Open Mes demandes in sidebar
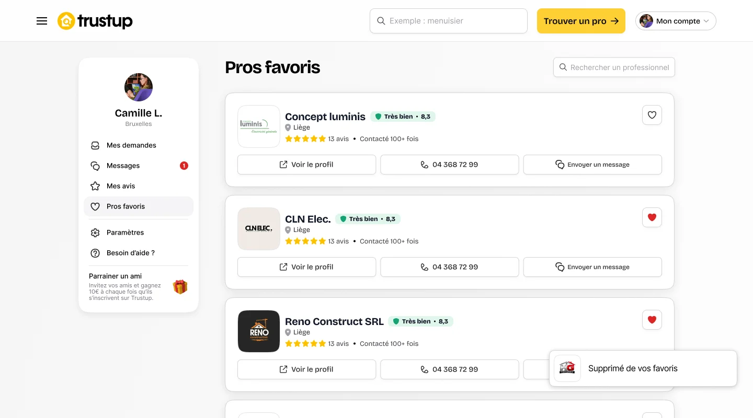Screen dimensions: 753x418 pyautogui.click(x=139, y=145)
